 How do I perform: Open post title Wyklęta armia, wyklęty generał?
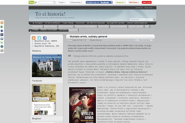pos(88,37)
